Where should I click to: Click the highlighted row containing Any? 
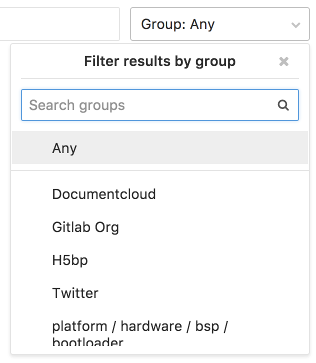click(160, 147)
